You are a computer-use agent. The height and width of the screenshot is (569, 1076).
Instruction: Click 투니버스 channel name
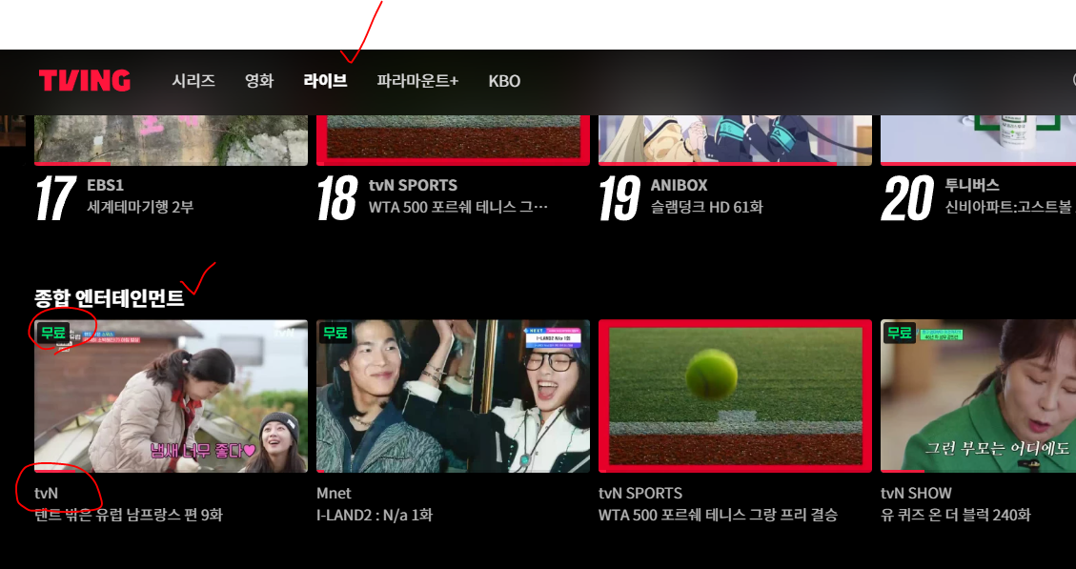click(x=972, y=185)
